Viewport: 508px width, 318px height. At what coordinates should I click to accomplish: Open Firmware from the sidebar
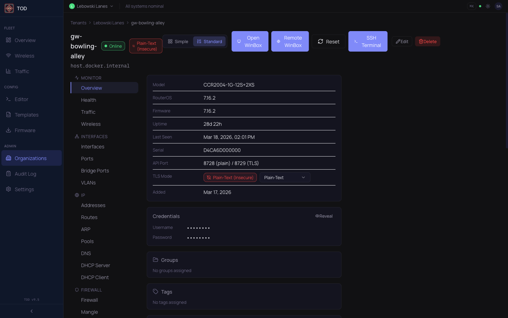click(x=25, y=130)
